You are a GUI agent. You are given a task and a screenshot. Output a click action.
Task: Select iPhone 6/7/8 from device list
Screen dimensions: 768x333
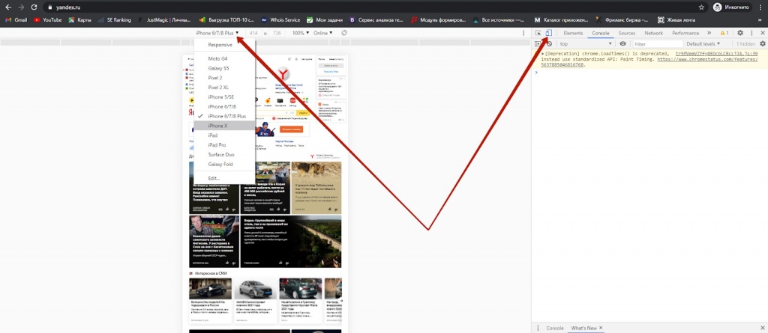[224, 106]
